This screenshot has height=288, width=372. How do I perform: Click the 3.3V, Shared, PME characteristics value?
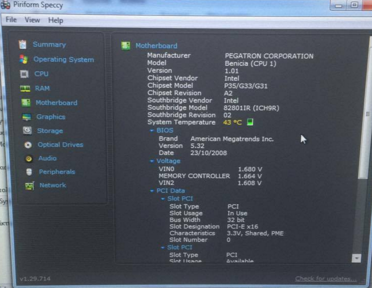click(x=255, y=233)
